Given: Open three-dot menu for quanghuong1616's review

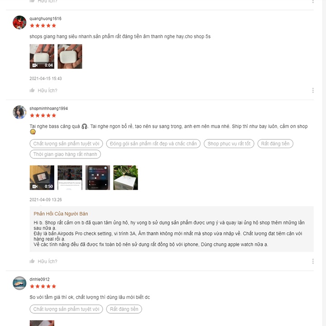Looking at the screenshot, I should 313,90.
